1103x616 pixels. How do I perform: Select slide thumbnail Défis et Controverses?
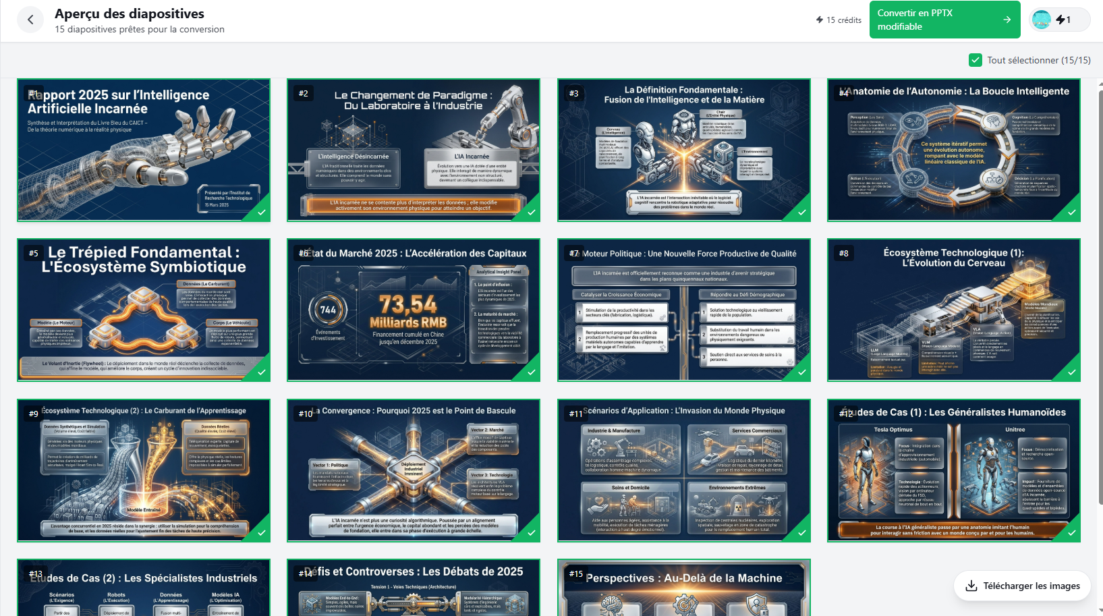click(414, 587)
